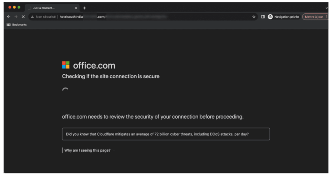Click the forward navigation arrow
This screenshot has height=176, width=333.
(x=16, y=17)
